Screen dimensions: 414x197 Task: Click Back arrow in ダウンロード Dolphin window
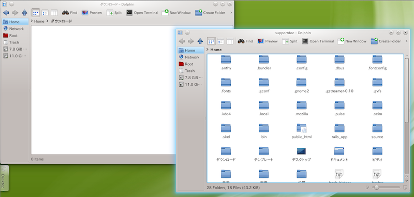(6, 12)
